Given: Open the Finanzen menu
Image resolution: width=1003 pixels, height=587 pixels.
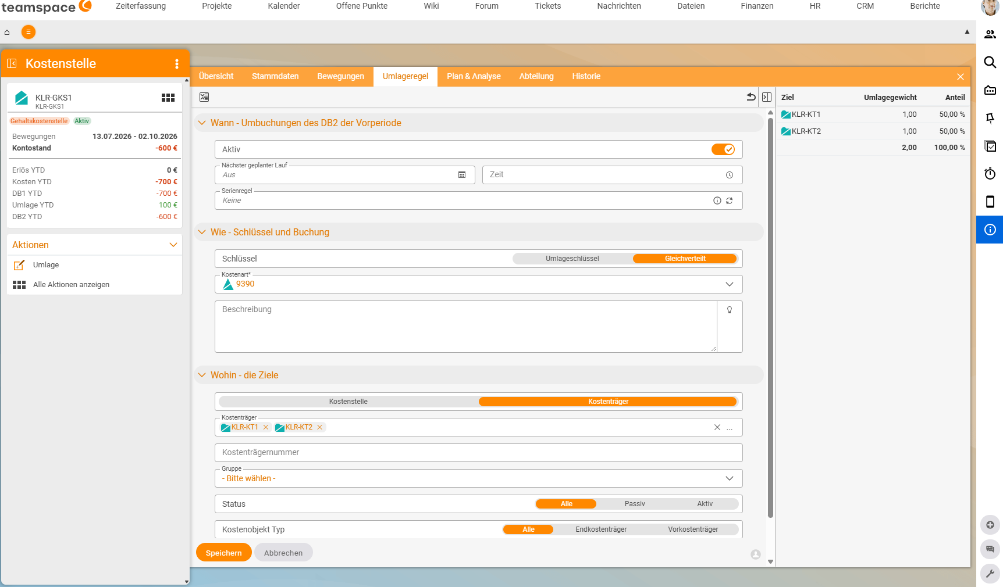Looking at the screenshot, I should click(757, 6).
